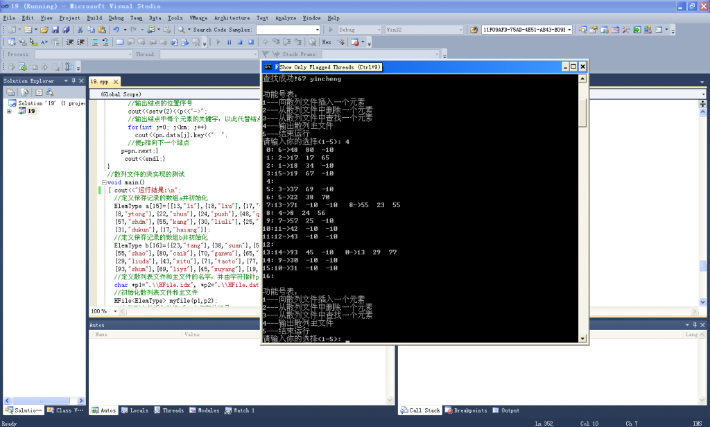Click the console window vertical scrollbar
Viewport: 710px width, 427px height.
click(583, 208)
